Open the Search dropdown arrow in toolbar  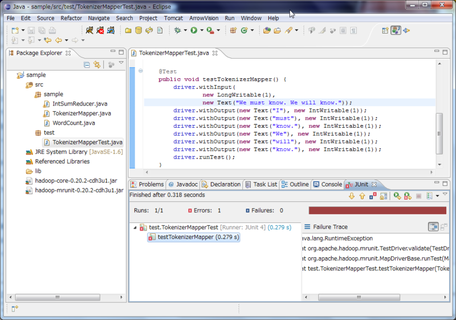point(296,30)
